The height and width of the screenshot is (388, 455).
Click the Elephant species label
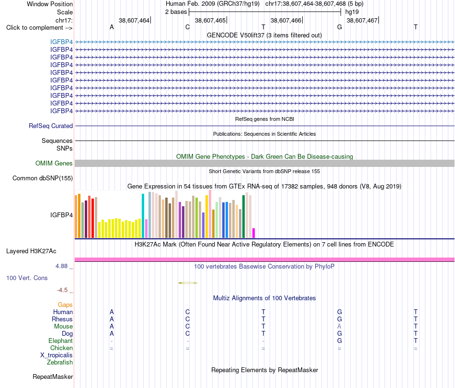[x=60, y=341]
